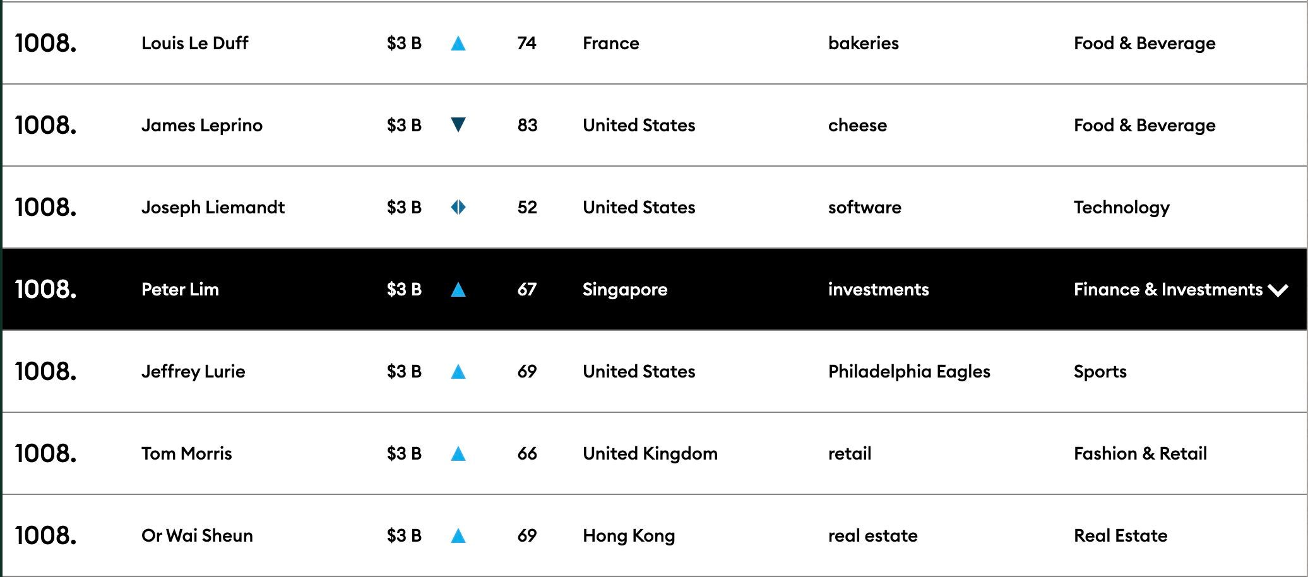Open Tom Morris's profile
The height and width of the screenshot is (577, 1308).
coord(186,453)
